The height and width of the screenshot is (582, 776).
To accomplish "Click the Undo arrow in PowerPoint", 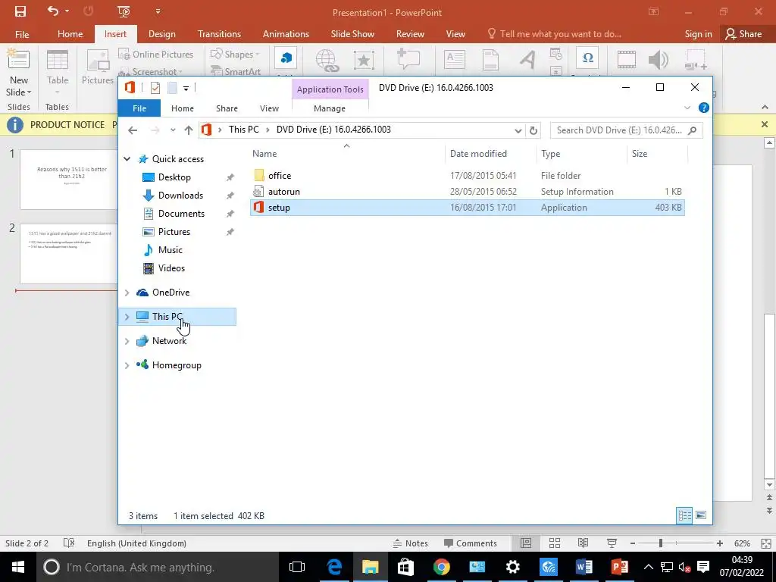I will tap(54, 11).
